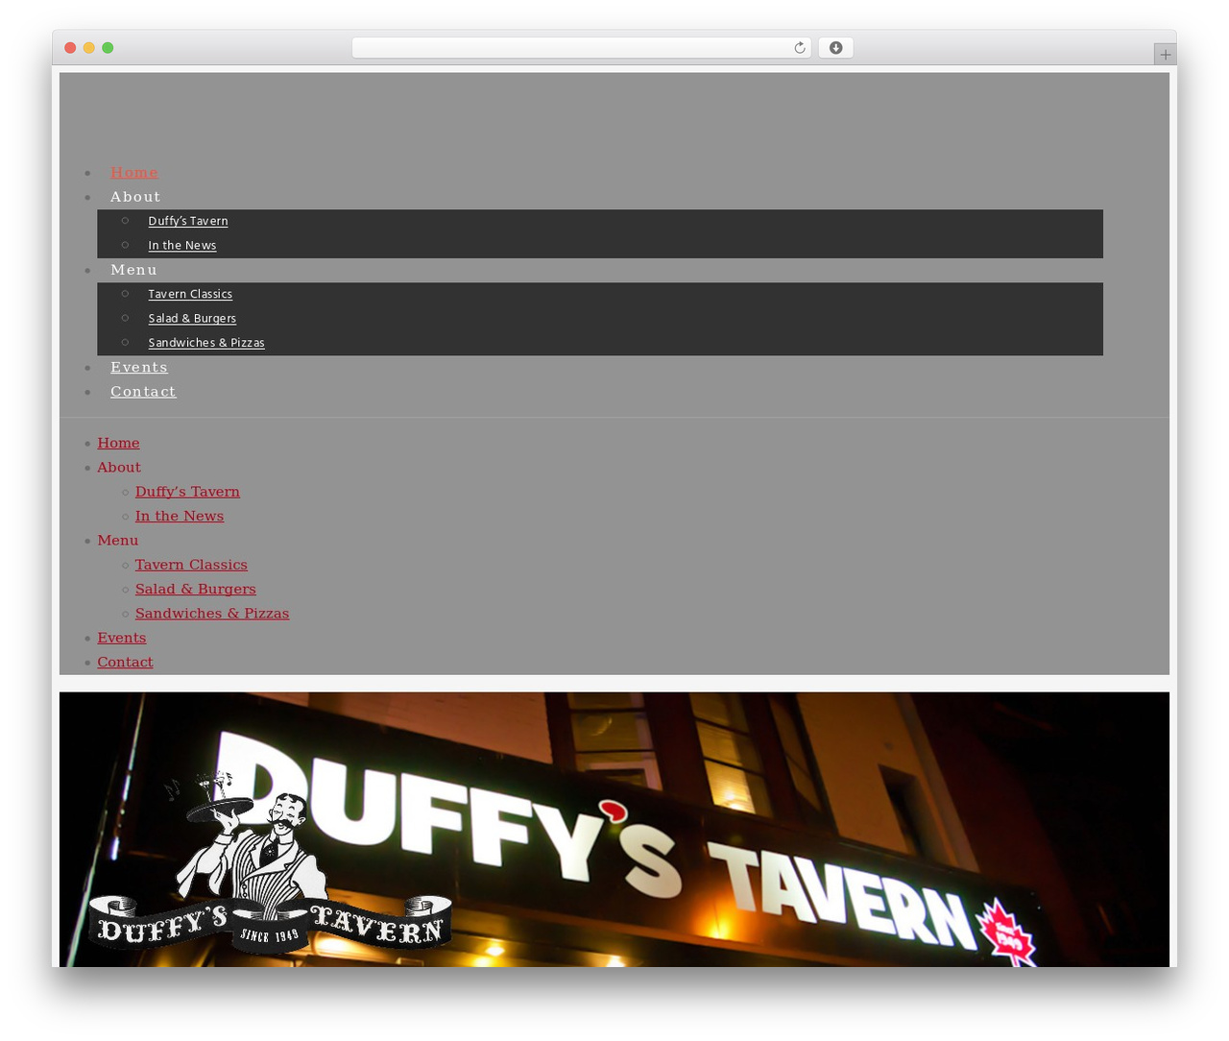Screen dimensions: 1229x1041
Task: Open a new tab with plus icon
Action: (x=1165, y=55)
